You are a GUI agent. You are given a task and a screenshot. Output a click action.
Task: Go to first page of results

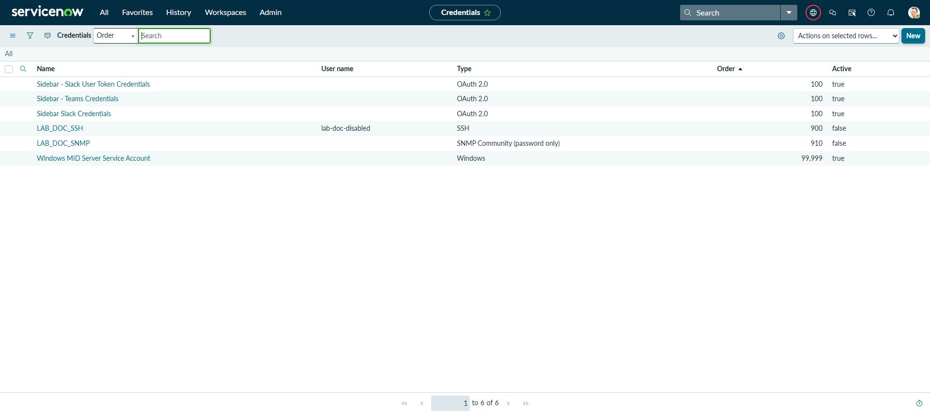coord(404,403)
